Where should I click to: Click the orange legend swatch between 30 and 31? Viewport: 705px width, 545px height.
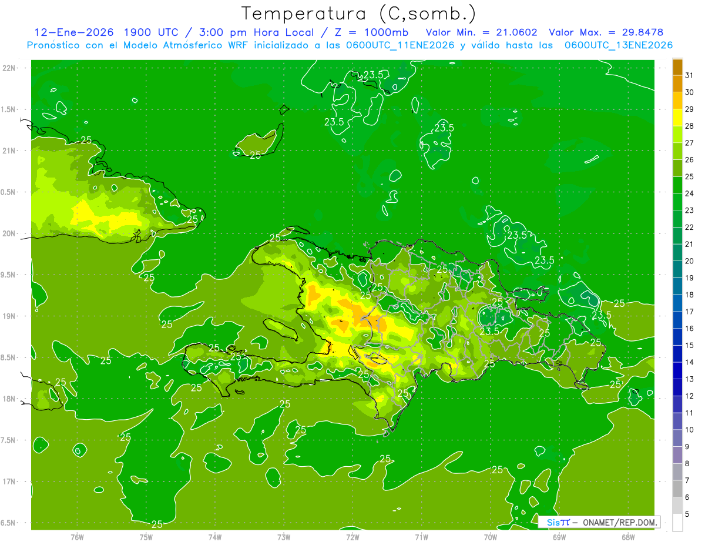click(677, 83)
